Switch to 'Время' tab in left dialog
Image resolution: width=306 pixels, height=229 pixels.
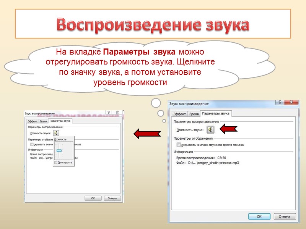pyautogui.click(x=44, y=121)
